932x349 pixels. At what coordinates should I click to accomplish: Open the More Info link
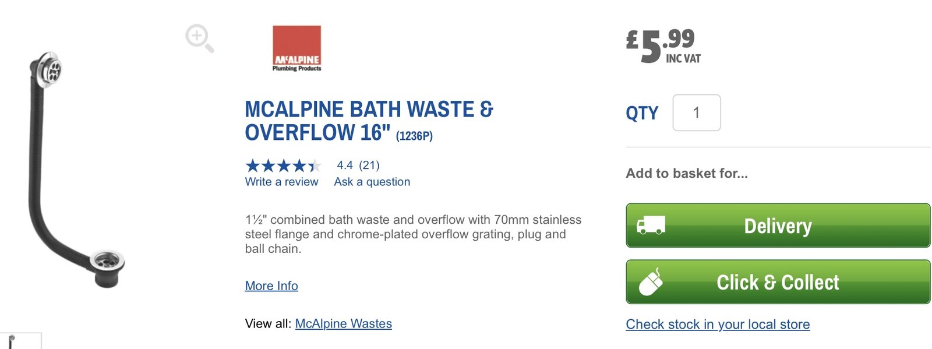coord(271,285)
